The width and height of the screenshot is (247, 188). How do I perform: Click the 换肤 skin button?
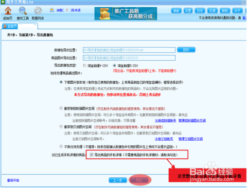pyautogui.click(x=176, y=11)
